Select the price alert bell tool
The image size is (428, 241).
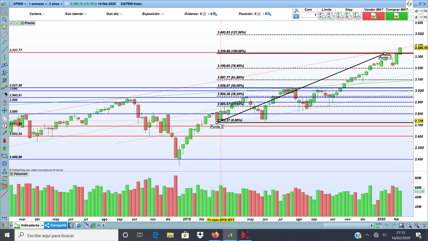(x=4, y=27)
